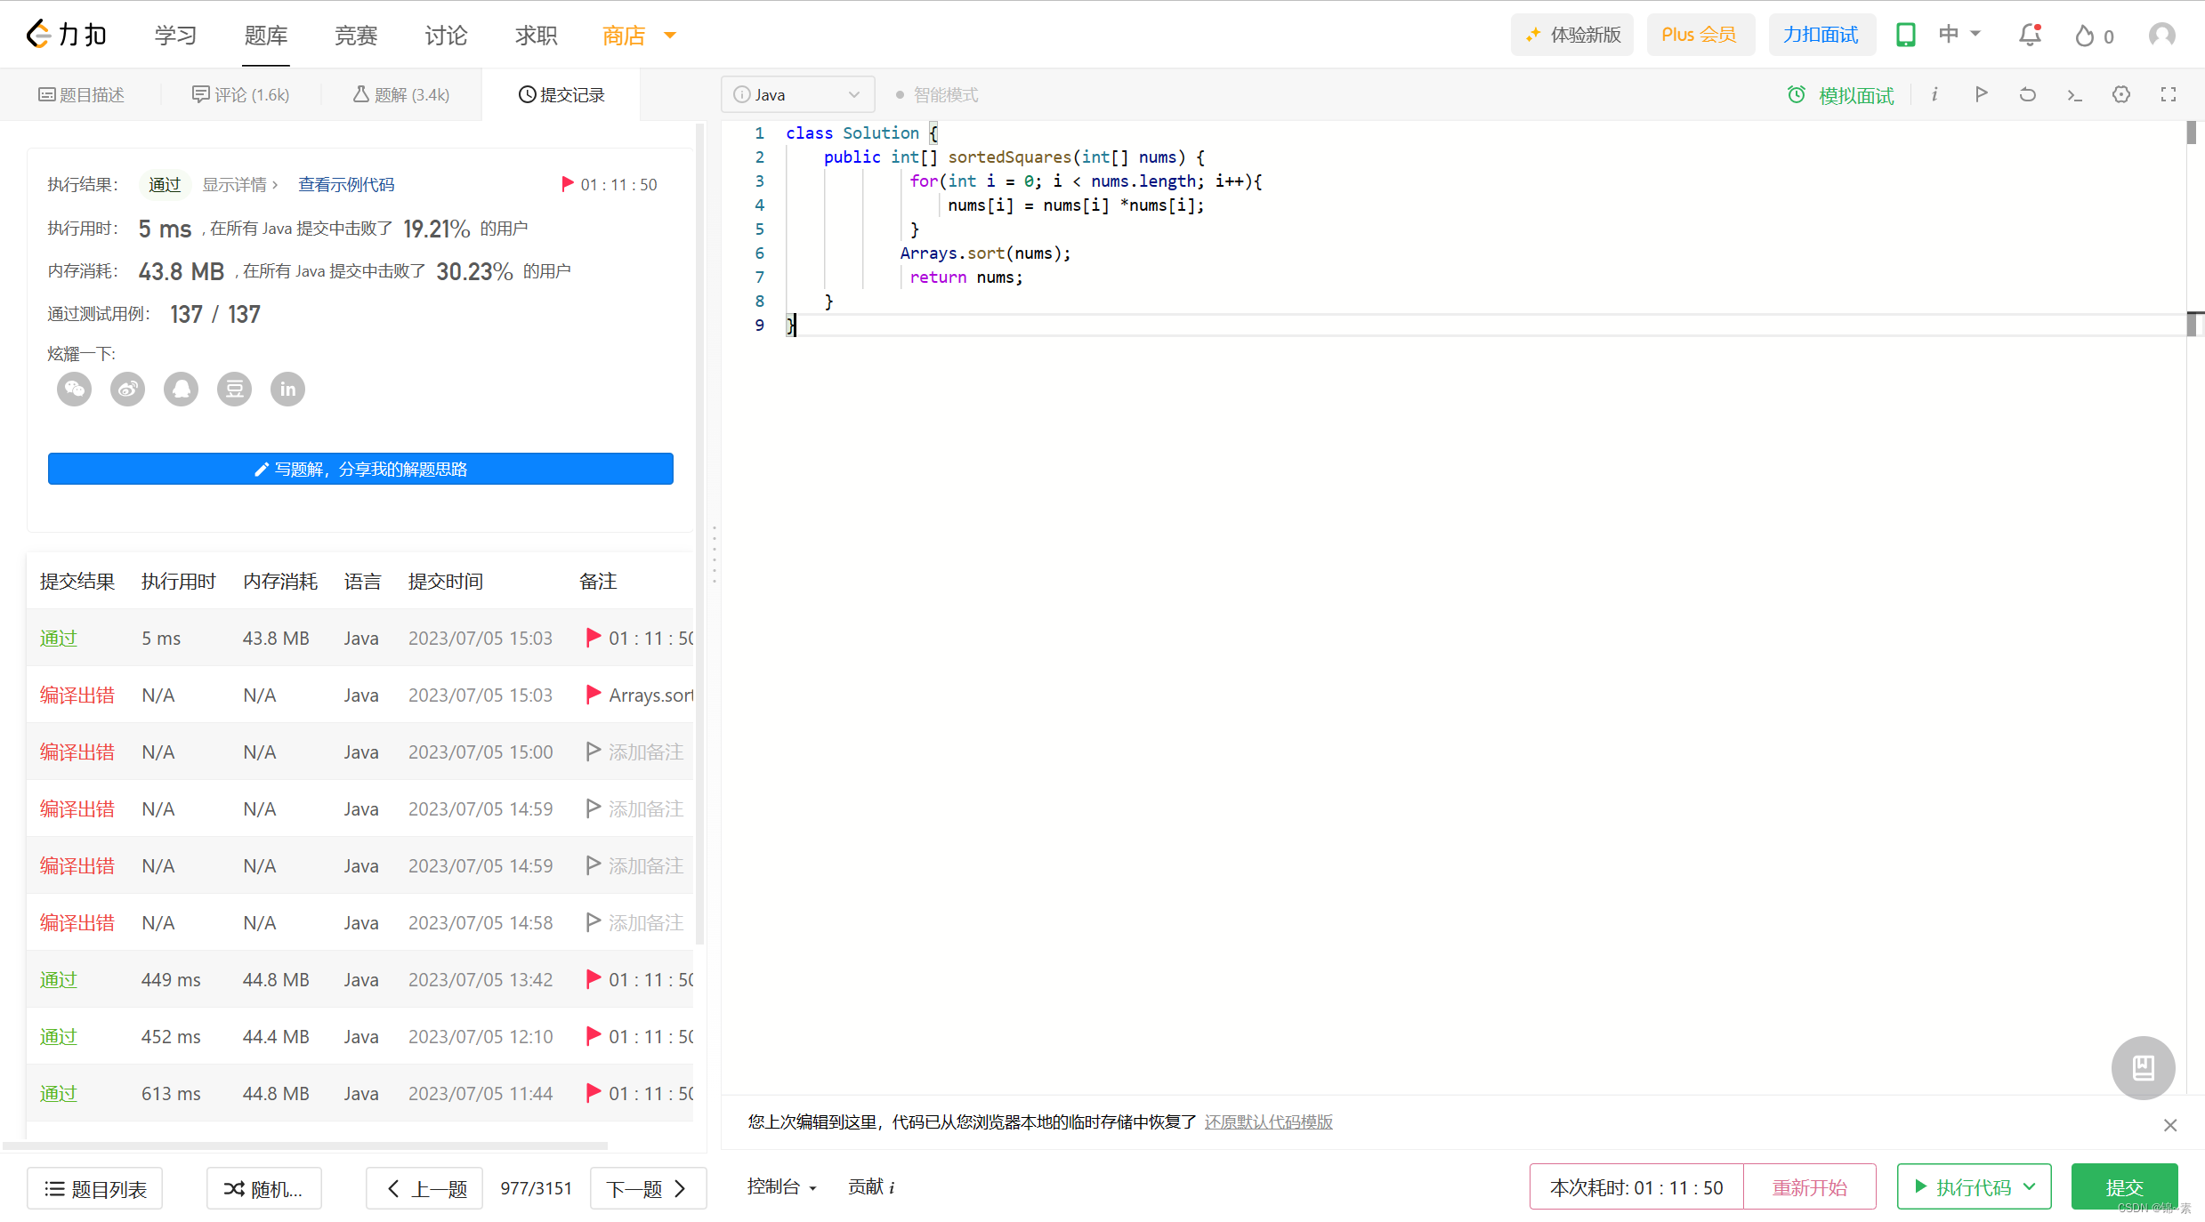Click the contribution info icon

pyautogui.click(x=892, y=1187)
